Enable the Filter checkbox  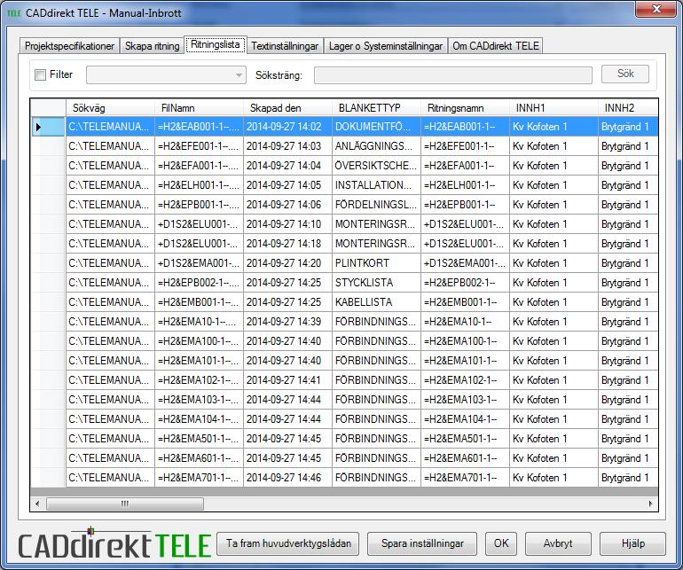click(x=40, y=74)
